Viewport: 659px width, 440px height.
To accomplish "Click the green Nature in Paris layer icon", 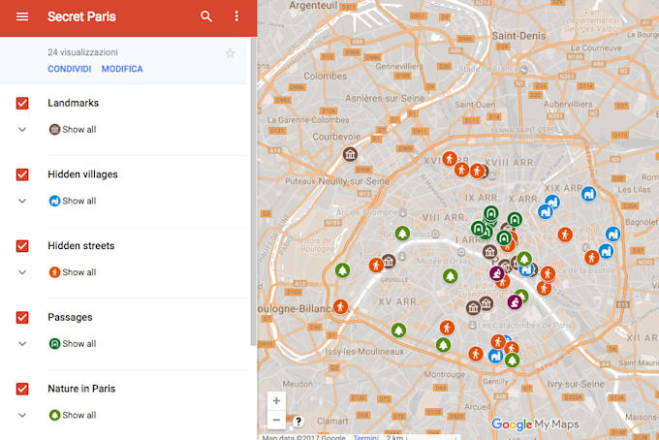I will pyautogui.click(x=54, y=415).
